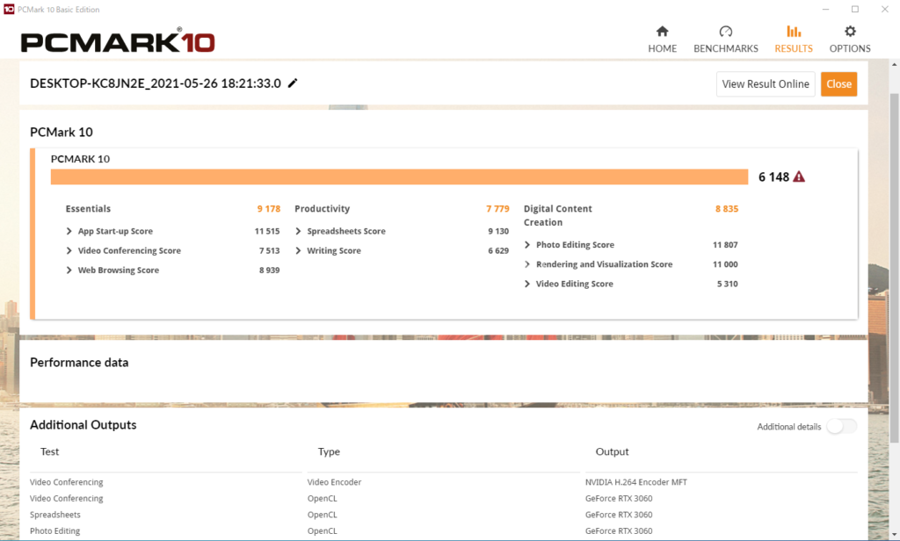Screen dimensions: 900x541
Task: Click the Options gear icon
Action: 850,31
